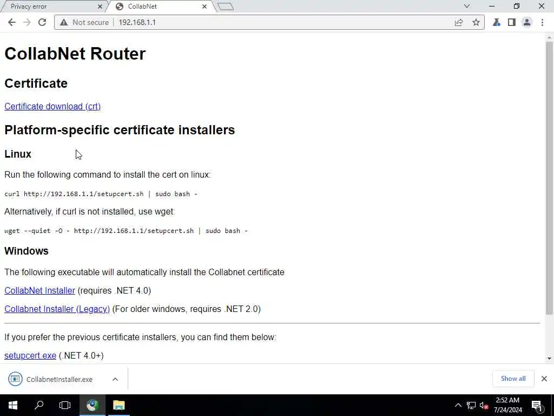This screenshot has height=416, width=554.
Task: Open the tab search dropdown arrow
Action: click(467, 6)
